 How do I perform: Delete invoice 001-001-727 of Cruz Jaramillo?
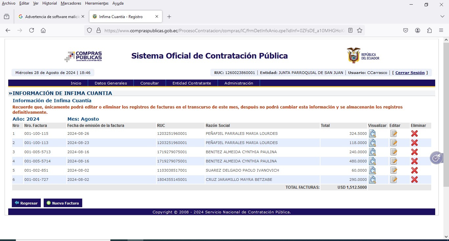tap(414, 180)
